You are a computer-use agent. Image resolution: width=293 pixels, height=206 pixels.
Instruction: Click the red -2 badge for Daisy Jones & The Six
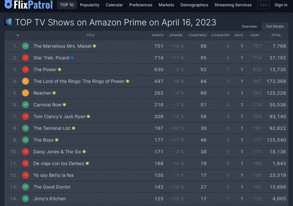point(25,151)
